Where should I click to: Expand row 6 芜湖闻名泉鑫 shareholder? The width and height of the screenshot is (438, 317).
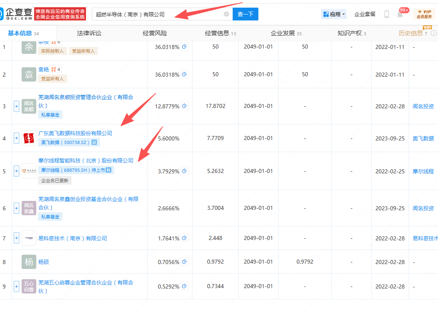coord(16,208)
